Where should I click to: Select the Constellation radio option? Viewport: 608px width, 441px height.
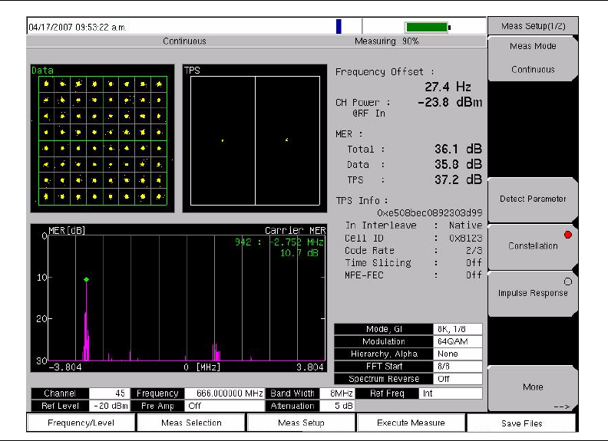click(533, 245)
